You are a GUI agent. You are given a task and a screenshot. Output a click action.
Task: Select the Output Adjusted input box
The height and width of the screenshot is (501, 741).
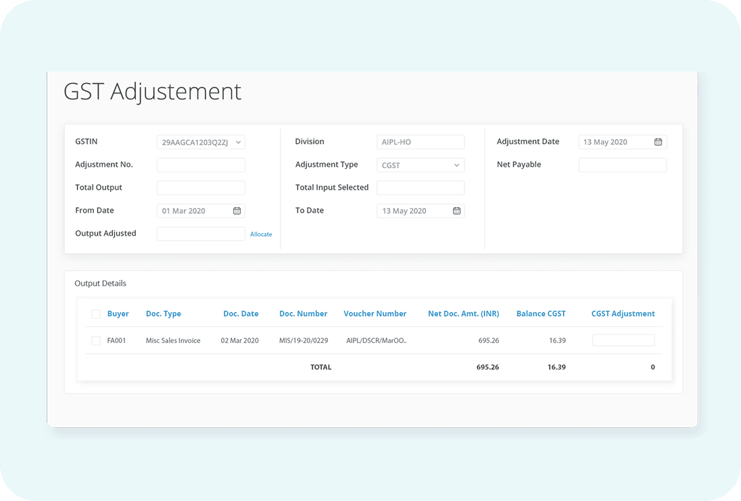pos(201,234)
